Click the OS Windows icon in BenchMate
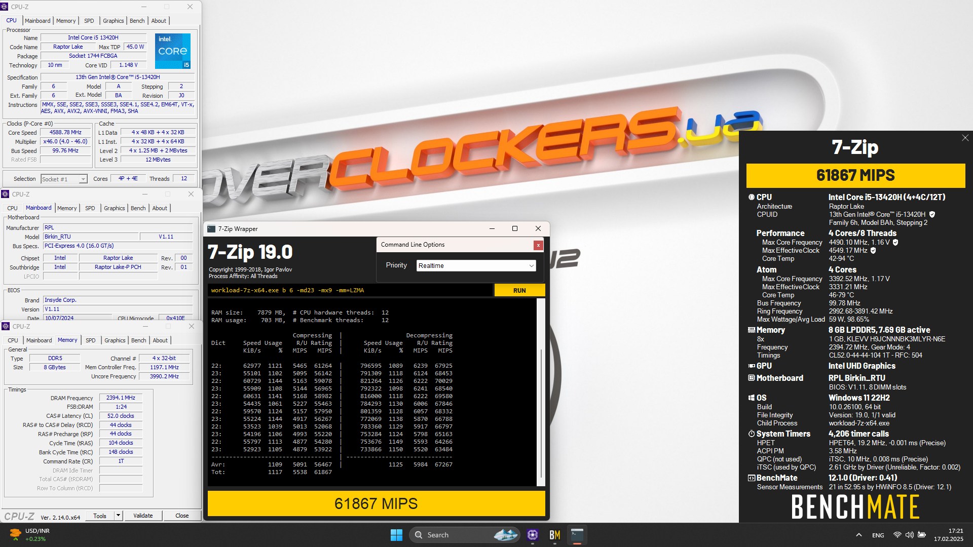 coord(751,398)
